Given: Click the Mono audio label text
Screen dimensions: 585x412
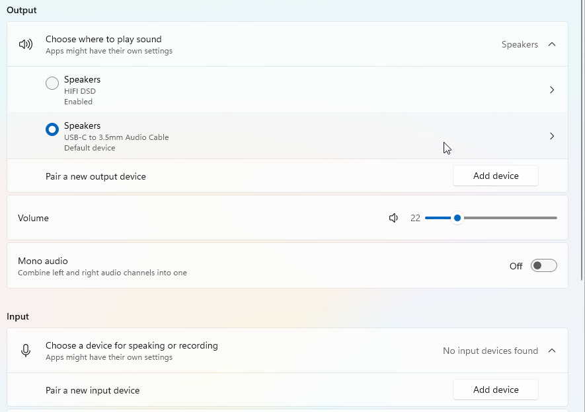Looking at the screenshot, I should point(43,261).
